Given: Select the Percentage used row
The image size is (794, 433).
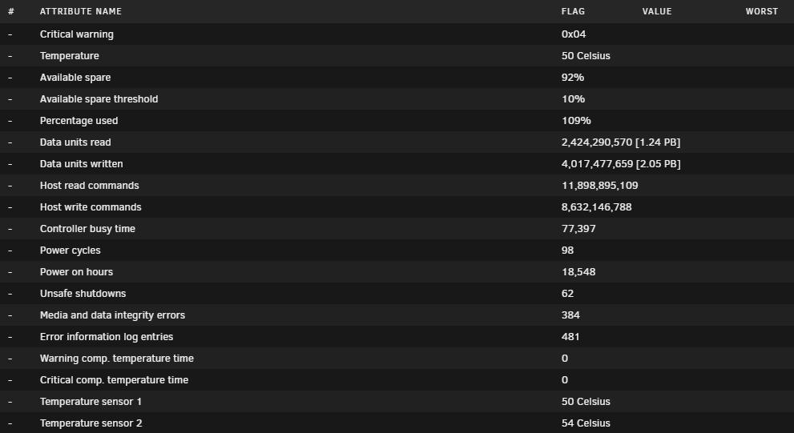Looking at the screenshot, I should click(397, 120).
